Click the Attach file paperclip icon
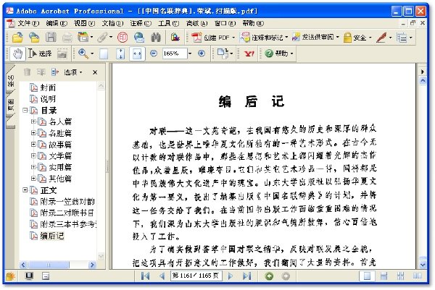Screen dimensions: 435x290 point(102,37)
